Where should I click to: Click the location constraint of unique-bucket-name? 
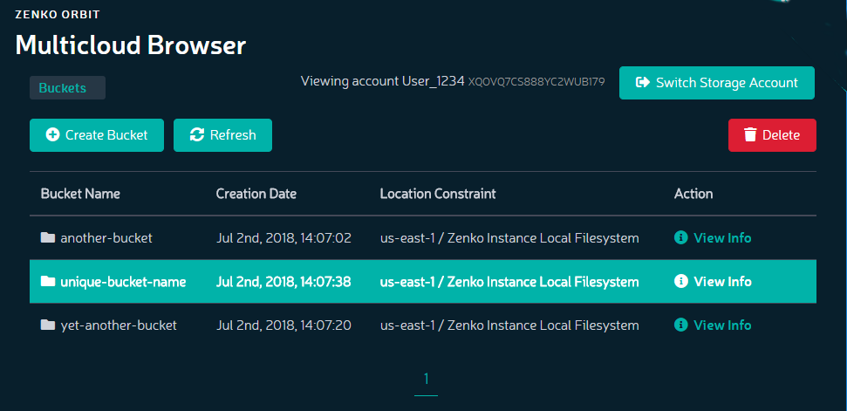(x=509, y=281)
